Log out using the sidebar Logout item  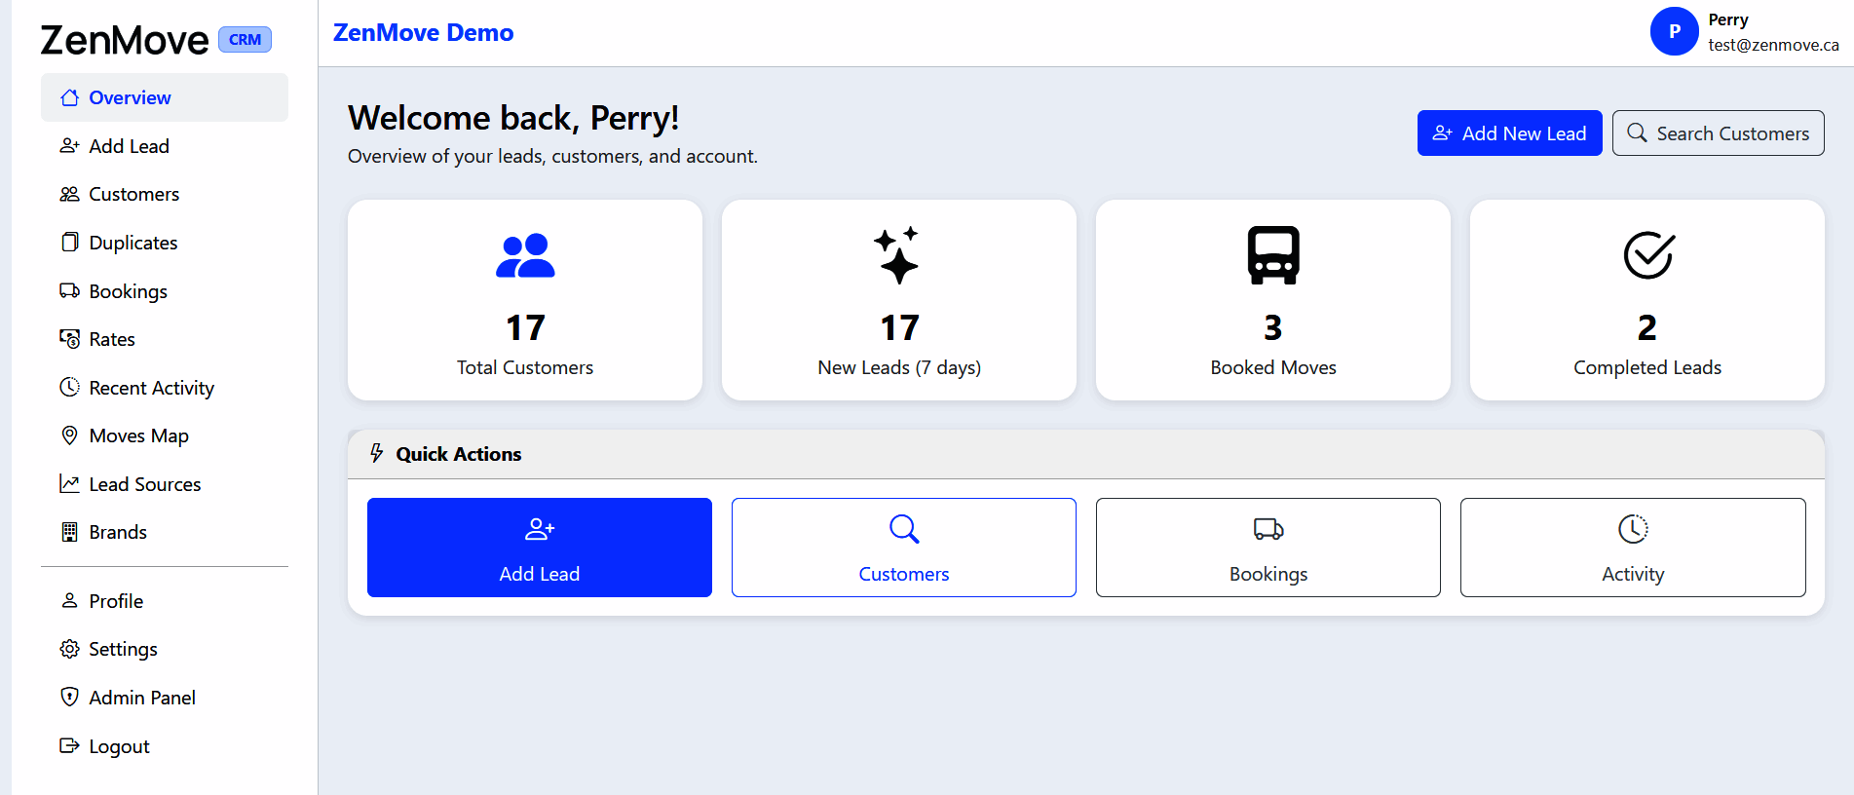click(x=118, y=746)
